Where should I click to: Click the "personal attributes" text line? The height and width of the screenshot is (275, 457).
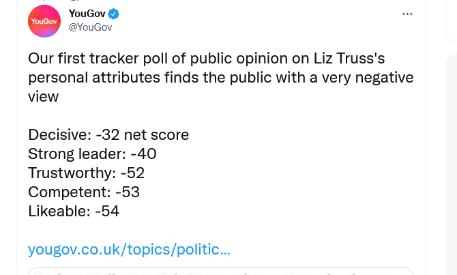point(94,78)
